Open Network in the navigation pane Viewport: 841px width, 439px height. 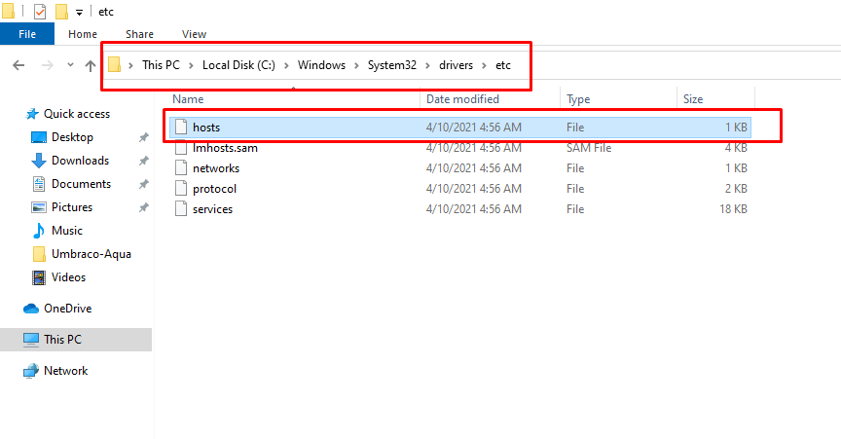[x=65, y=371]
